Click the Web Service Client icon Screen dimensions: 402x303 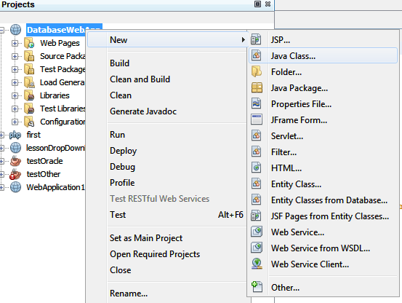tap(257, 264)
